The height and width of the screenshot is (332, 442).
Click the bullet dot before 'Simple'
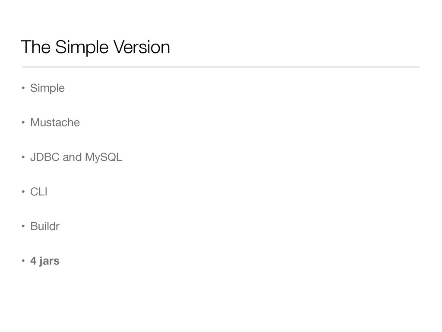pos(23,88)
